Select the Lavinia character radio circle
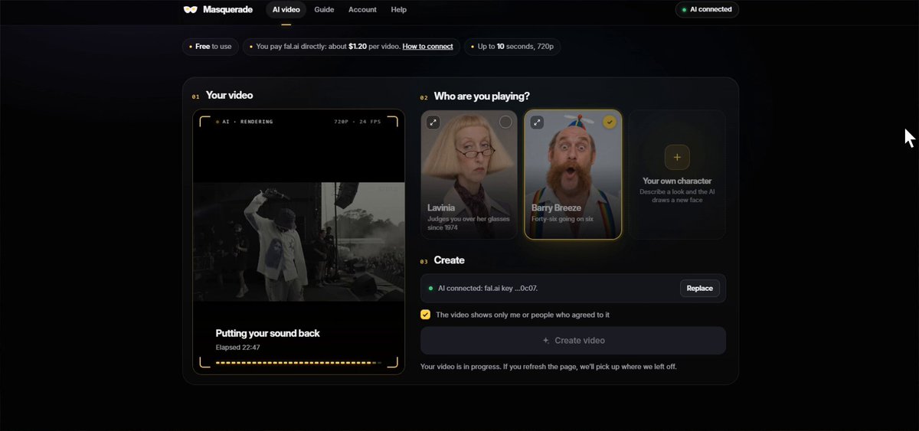919x431 pixels. (x=505, y=122)
